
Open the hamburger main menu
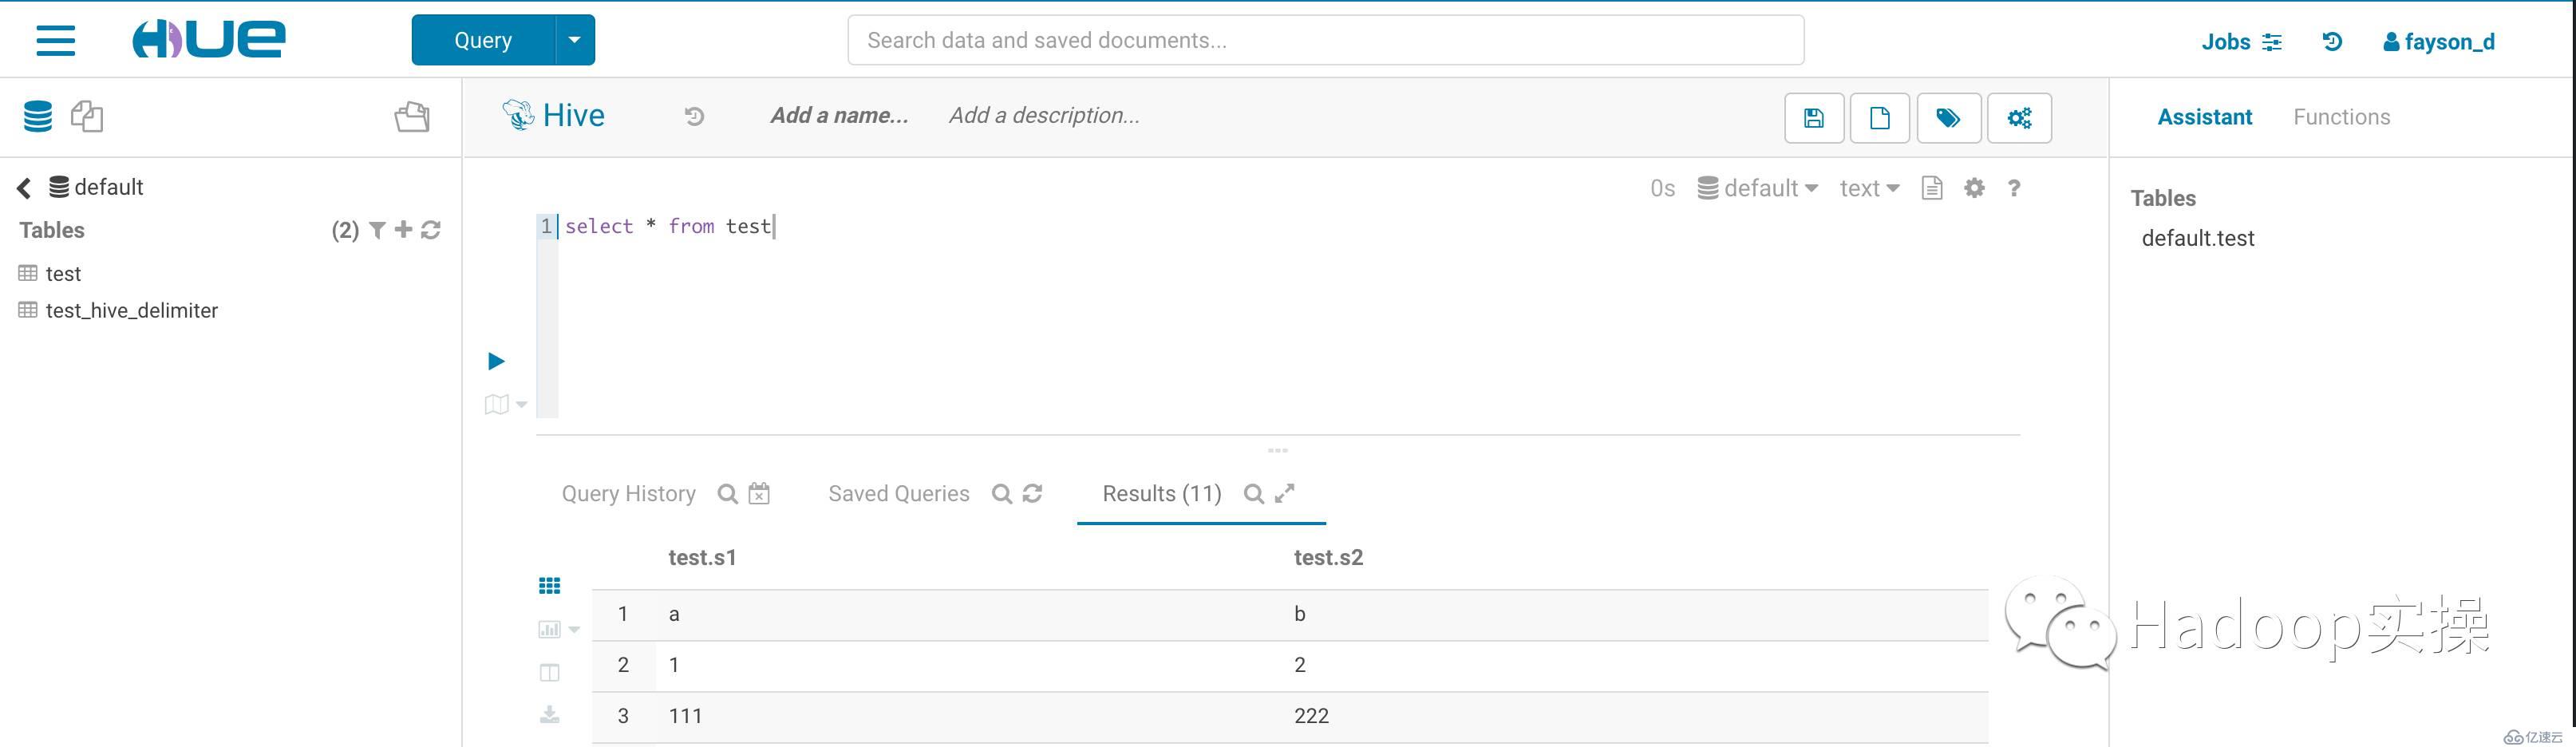(x=56, y=40)
